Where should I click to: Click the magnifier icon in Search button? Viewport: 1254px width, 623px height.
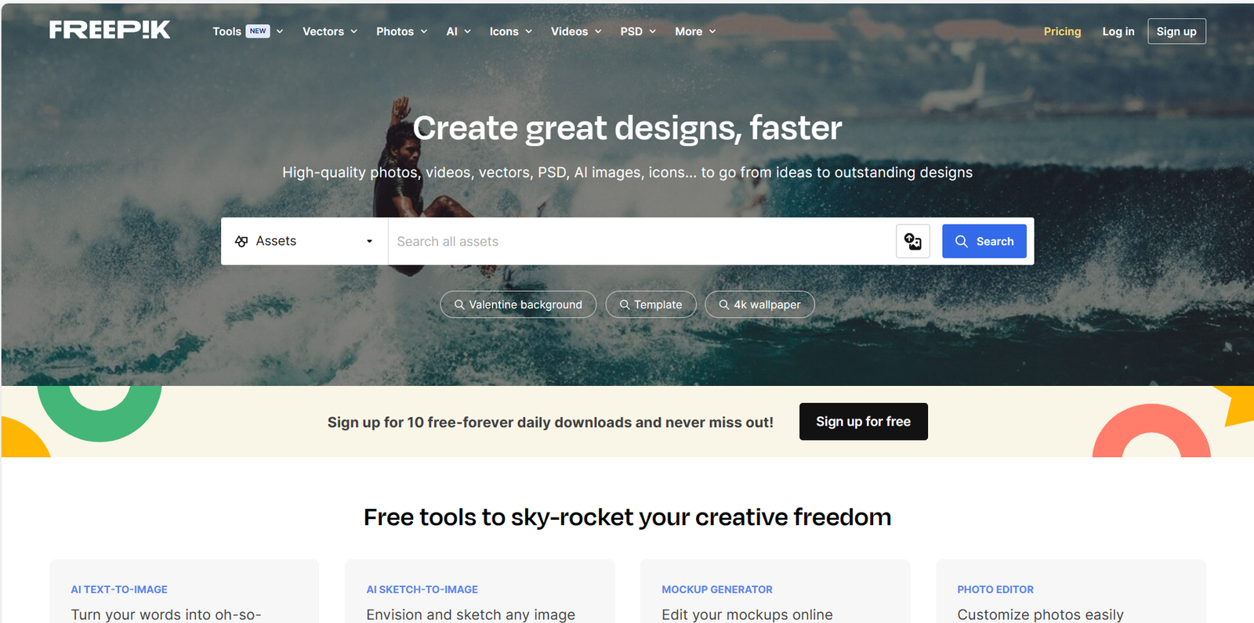click(x=962, y=241)
